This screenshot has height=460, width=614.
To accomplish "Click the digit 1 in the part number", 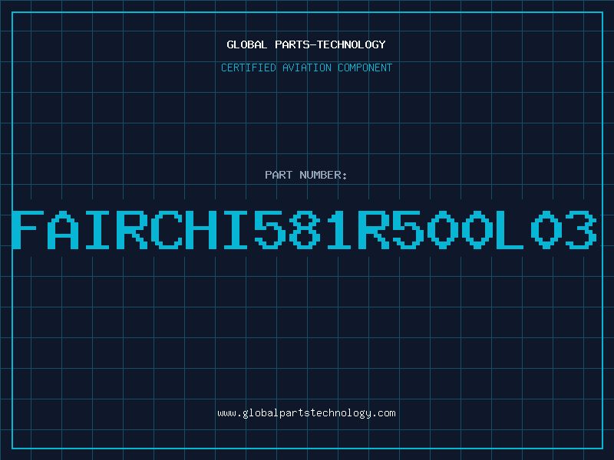I will [x=339, y=230].
